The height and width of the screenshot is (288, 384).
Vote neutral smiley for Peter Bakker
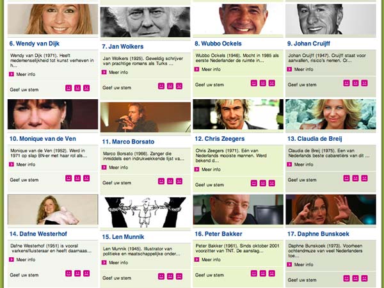[x=263, y=273]
